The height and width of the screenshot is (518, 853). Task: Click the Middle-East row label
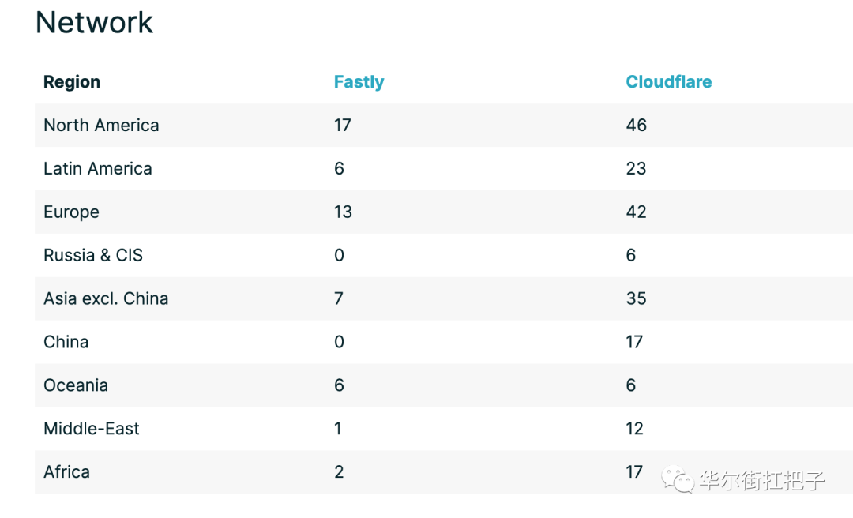(x=92, y=429)
